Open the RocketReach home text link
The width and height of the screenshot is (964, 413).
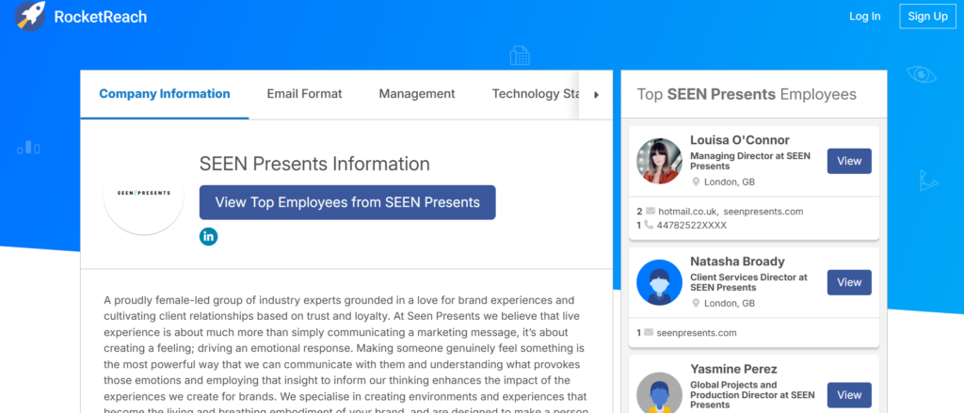(x=100, y=17)
